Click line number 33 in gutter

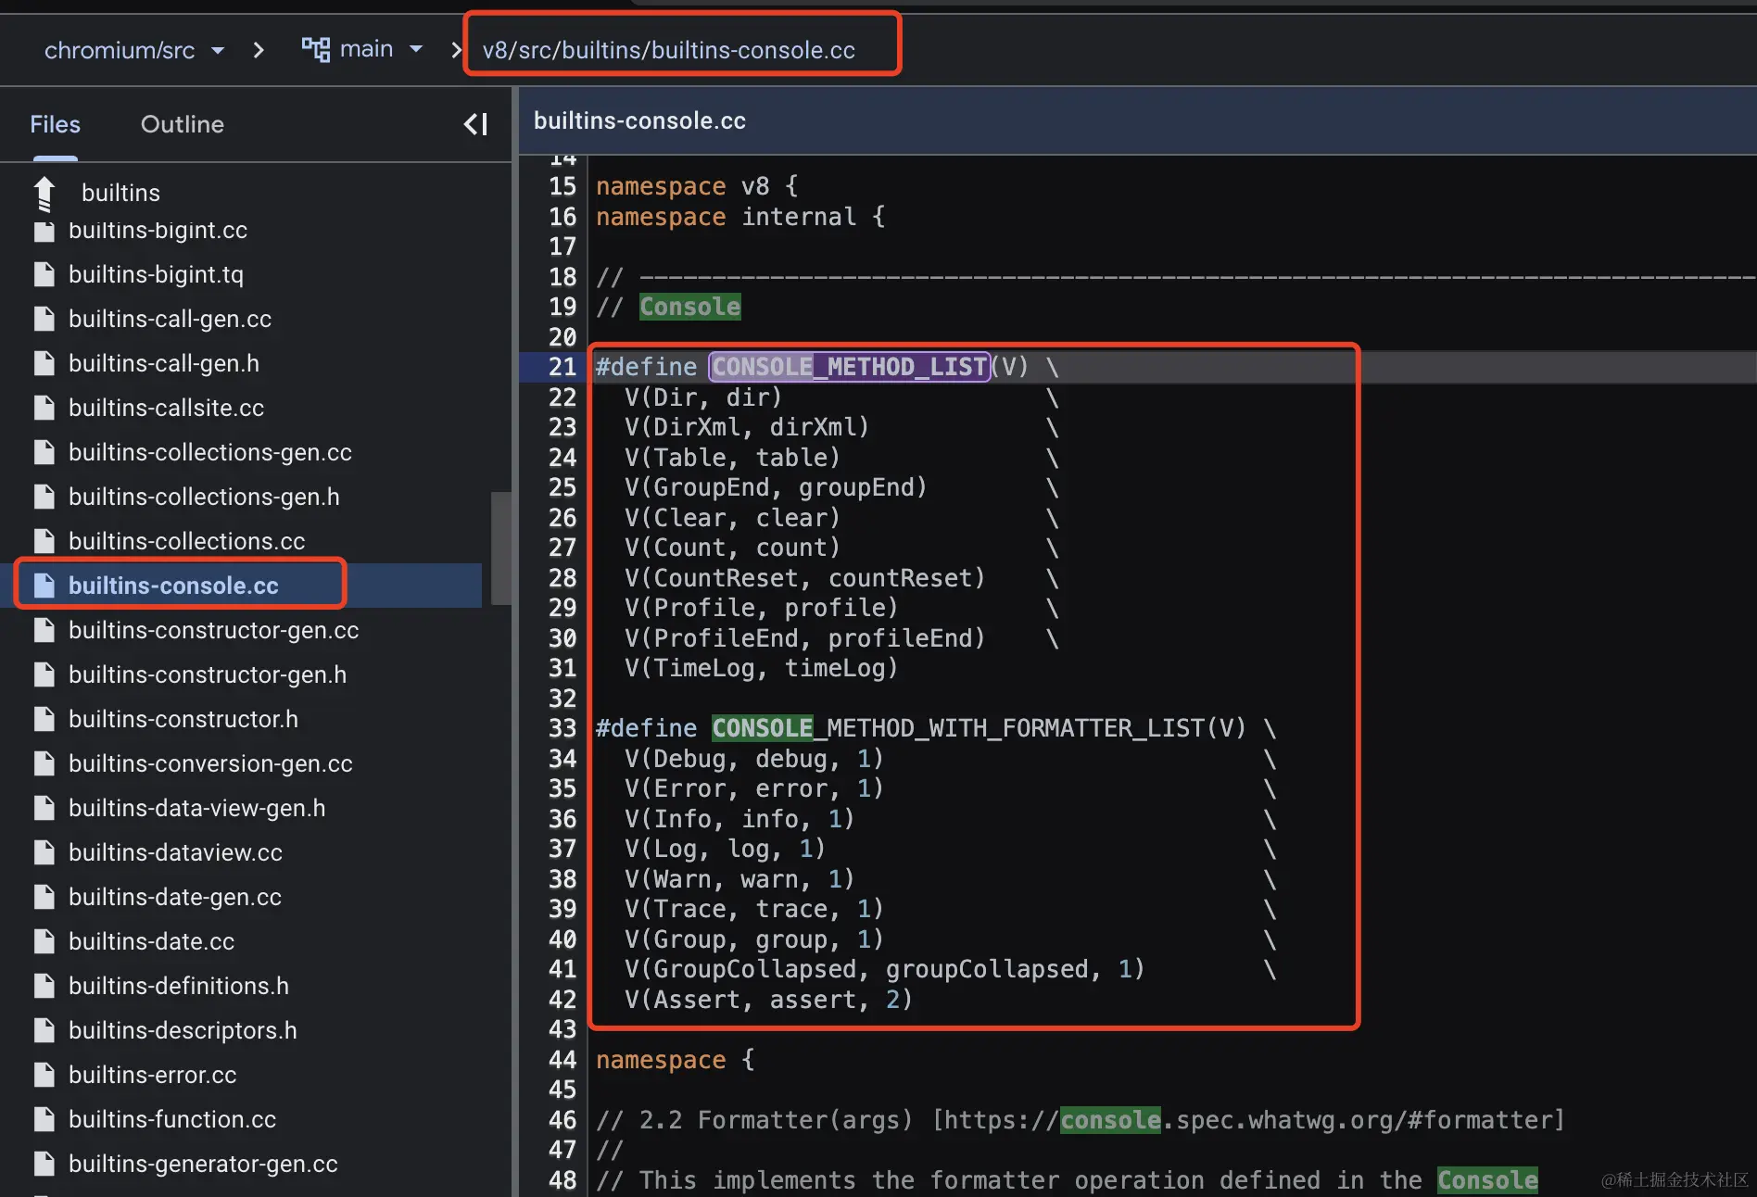[562, 728]
